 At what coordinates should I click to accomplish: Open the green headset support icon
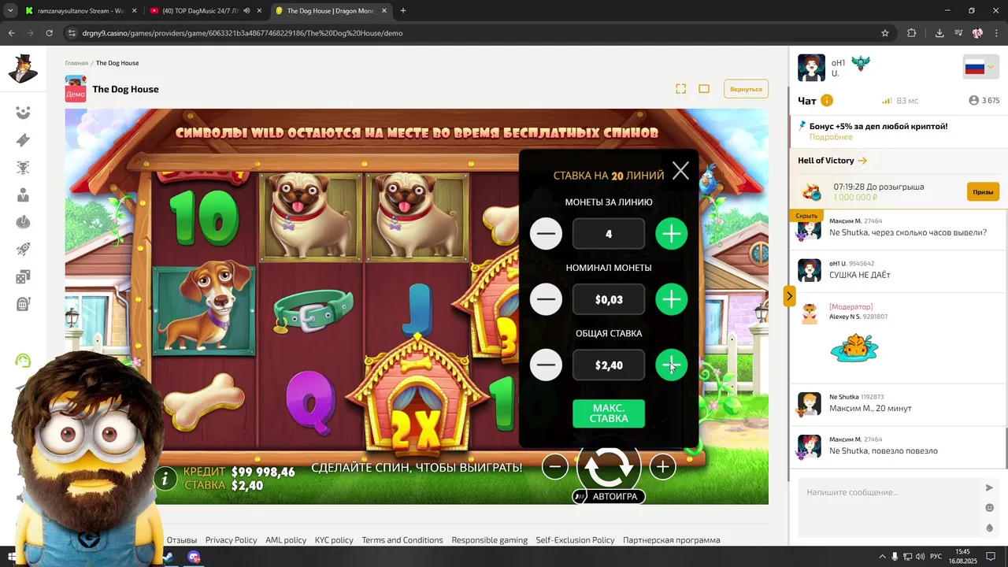coord(23,361)
